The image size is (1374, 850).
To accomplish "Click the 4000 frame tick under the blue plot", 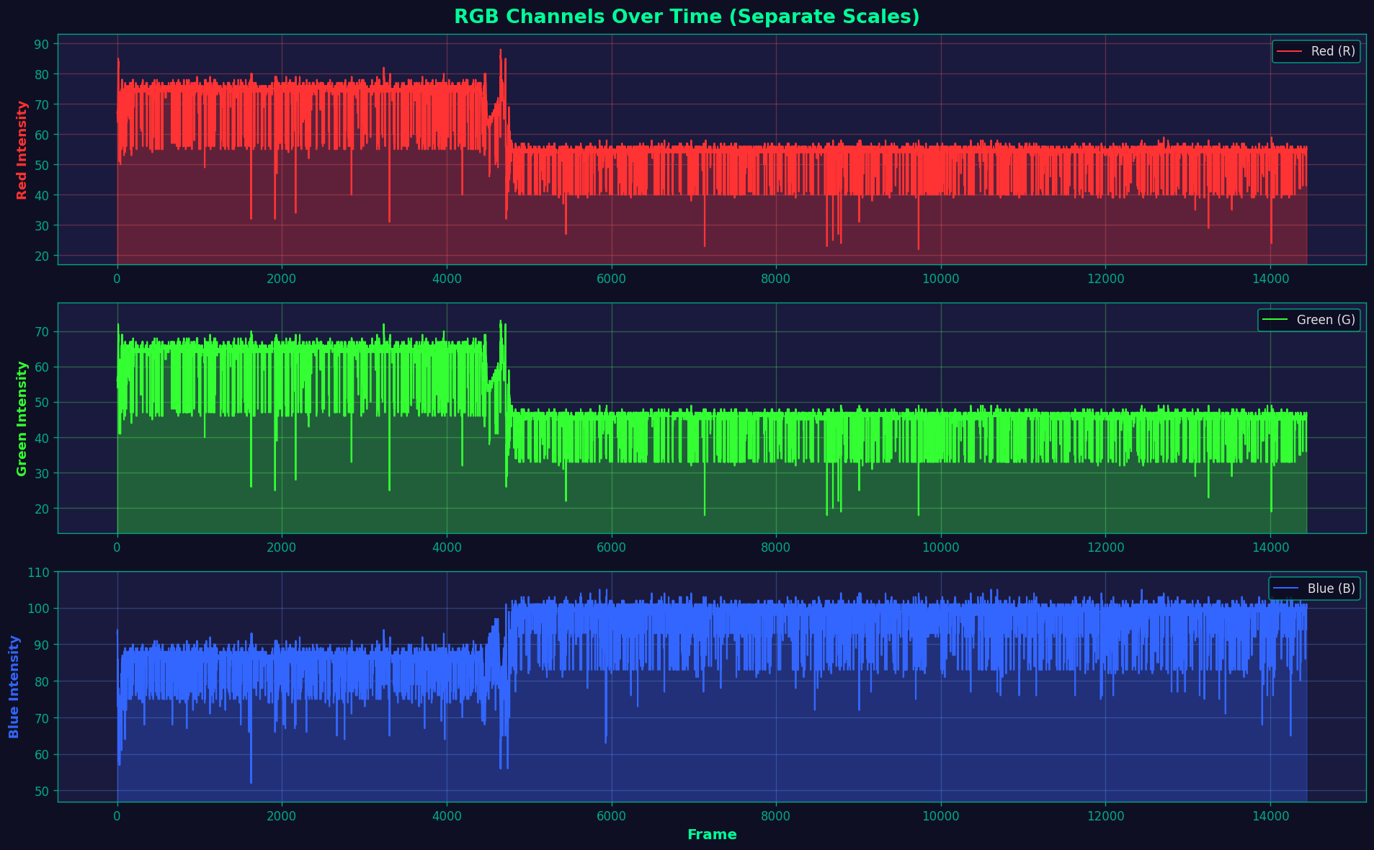I will (447, 816).
